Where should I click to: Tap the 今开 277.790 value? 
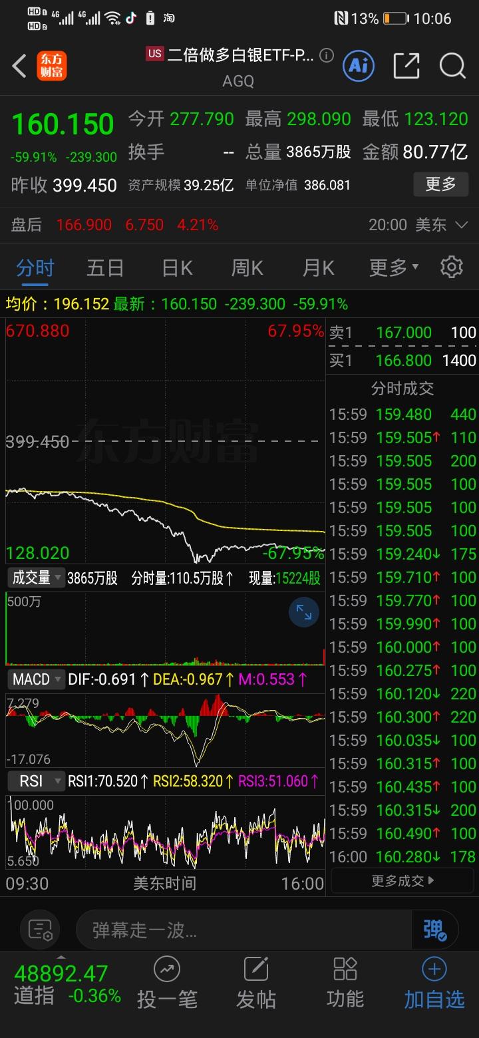pyautogui.click(x=202, y=119)
